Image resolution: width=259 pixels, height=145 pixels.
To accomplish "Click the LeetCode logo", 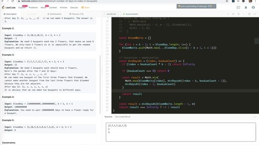I will coord(9,7).
